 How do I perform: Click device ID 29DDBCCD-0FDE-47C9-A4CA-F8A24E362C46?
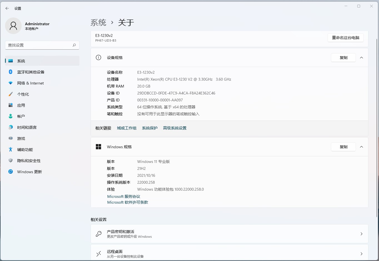pyautogui.click(x=176, y=93)
